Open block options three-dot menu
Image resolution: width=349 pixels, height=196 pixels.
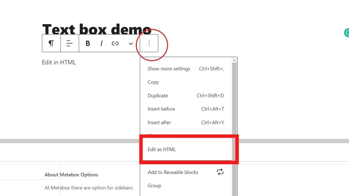[x=149, y=43]
